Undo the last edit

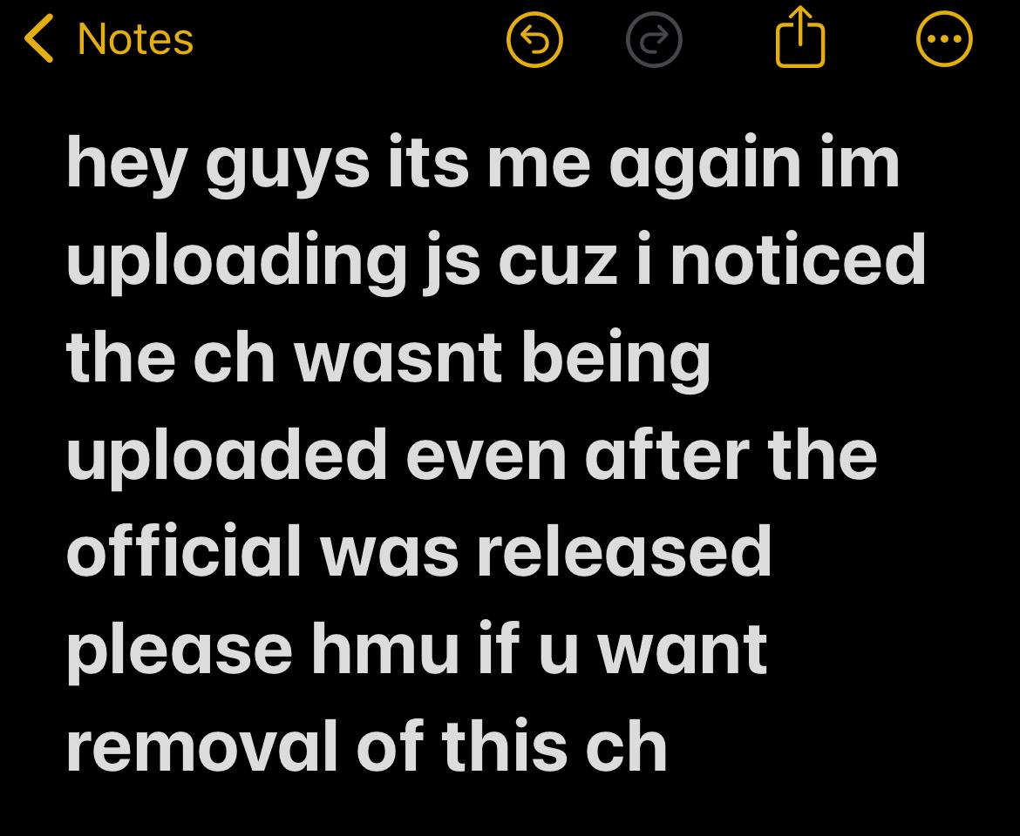click(x=534, y=40)
